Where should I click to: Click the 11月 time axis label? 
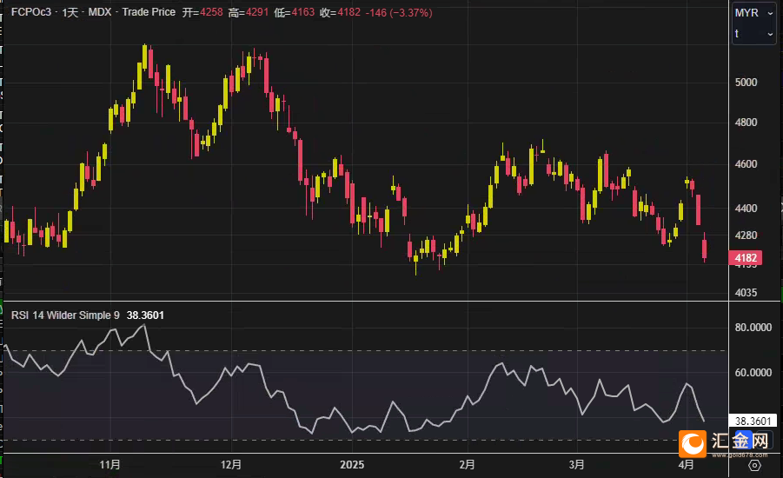pyautogui.click(x=109, y=465)
